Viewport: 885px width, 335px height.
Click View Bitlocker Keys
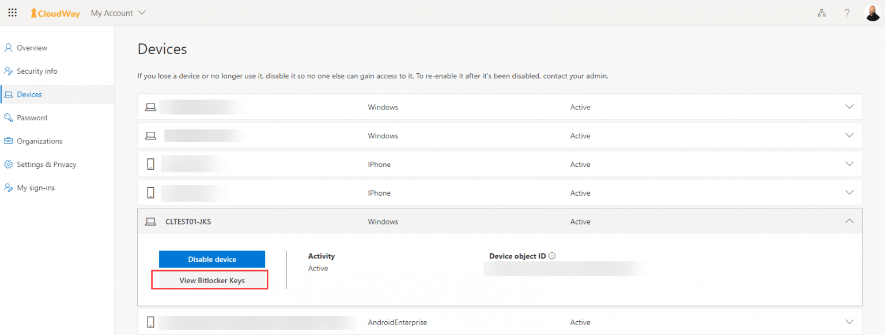[210, 280]
